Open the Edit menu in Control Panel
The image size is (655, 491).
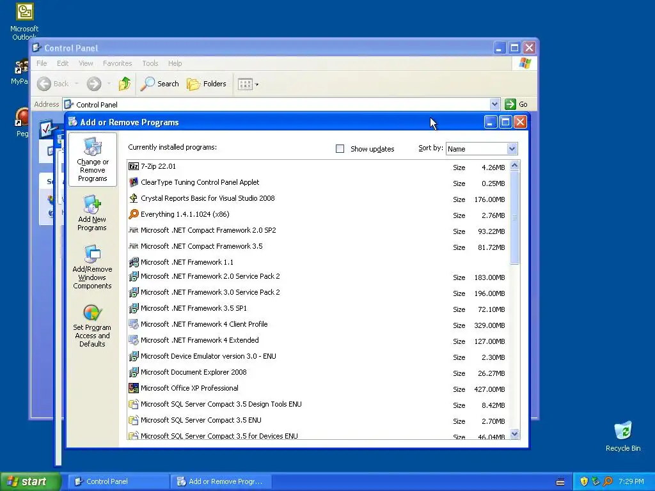(63, 63)
